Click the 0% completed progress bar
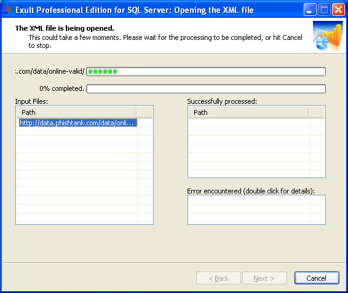Viewport: 348px width, 293px height. pyautogui.click(x=206, y=88)
